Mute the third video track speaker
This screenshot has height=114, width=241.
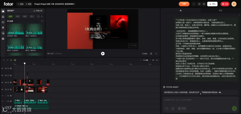tap(8, 82)
